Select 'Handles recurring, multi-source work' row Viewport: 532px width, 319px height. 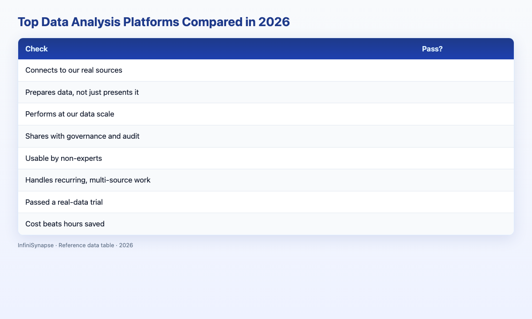266,180
